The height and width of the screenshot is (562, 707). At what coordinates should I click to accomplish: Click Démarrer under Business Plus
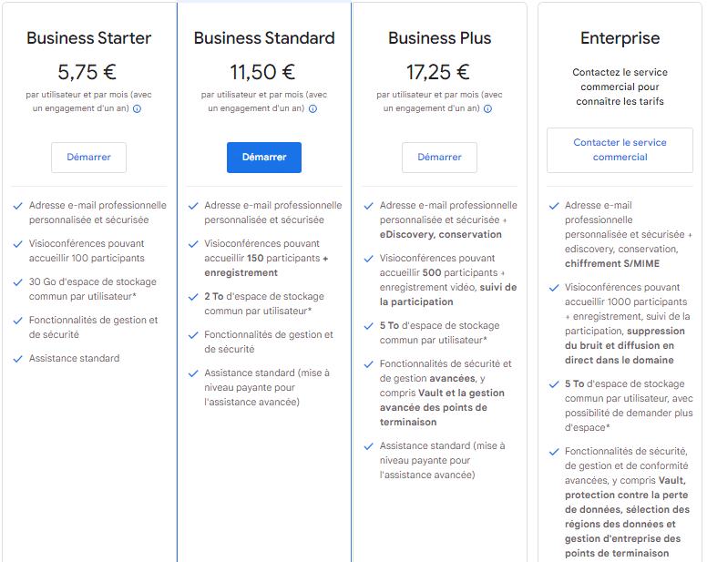tap(440, 158)
